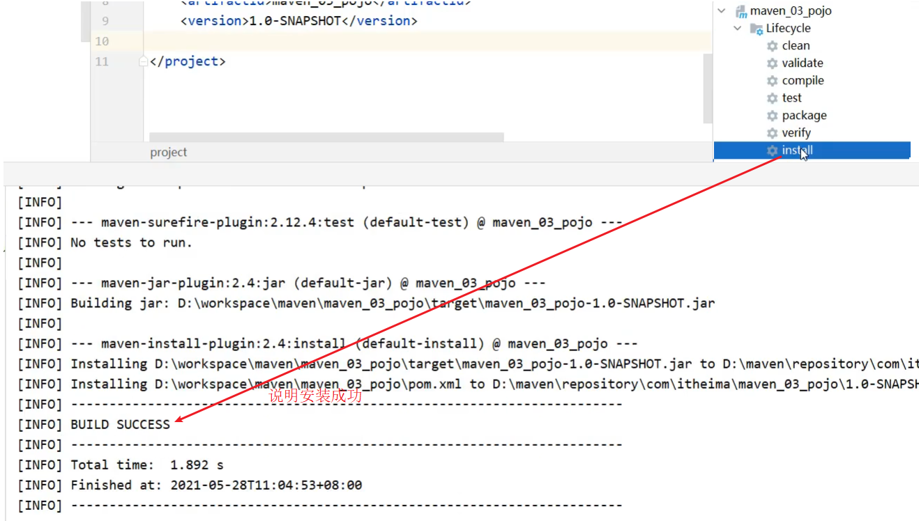Click the gear icon next to validate
919x521 pixels.
[772, 63]
